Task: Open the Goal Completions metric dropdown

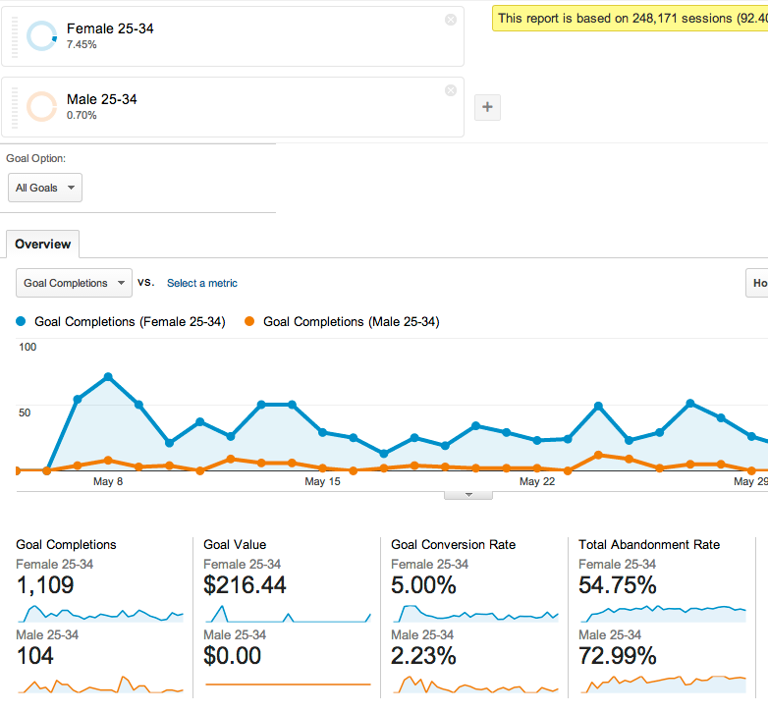Action: 75,283
